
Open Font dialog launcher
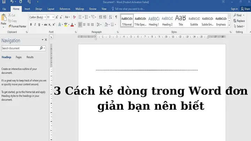click(76, 32)
